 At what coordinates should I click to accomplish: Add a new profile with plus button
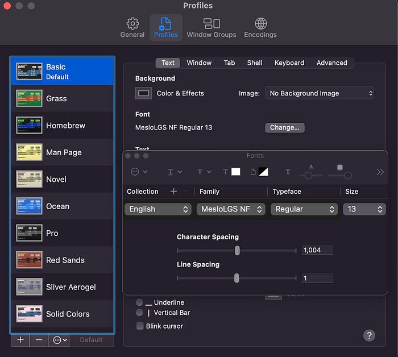point(20,339)
